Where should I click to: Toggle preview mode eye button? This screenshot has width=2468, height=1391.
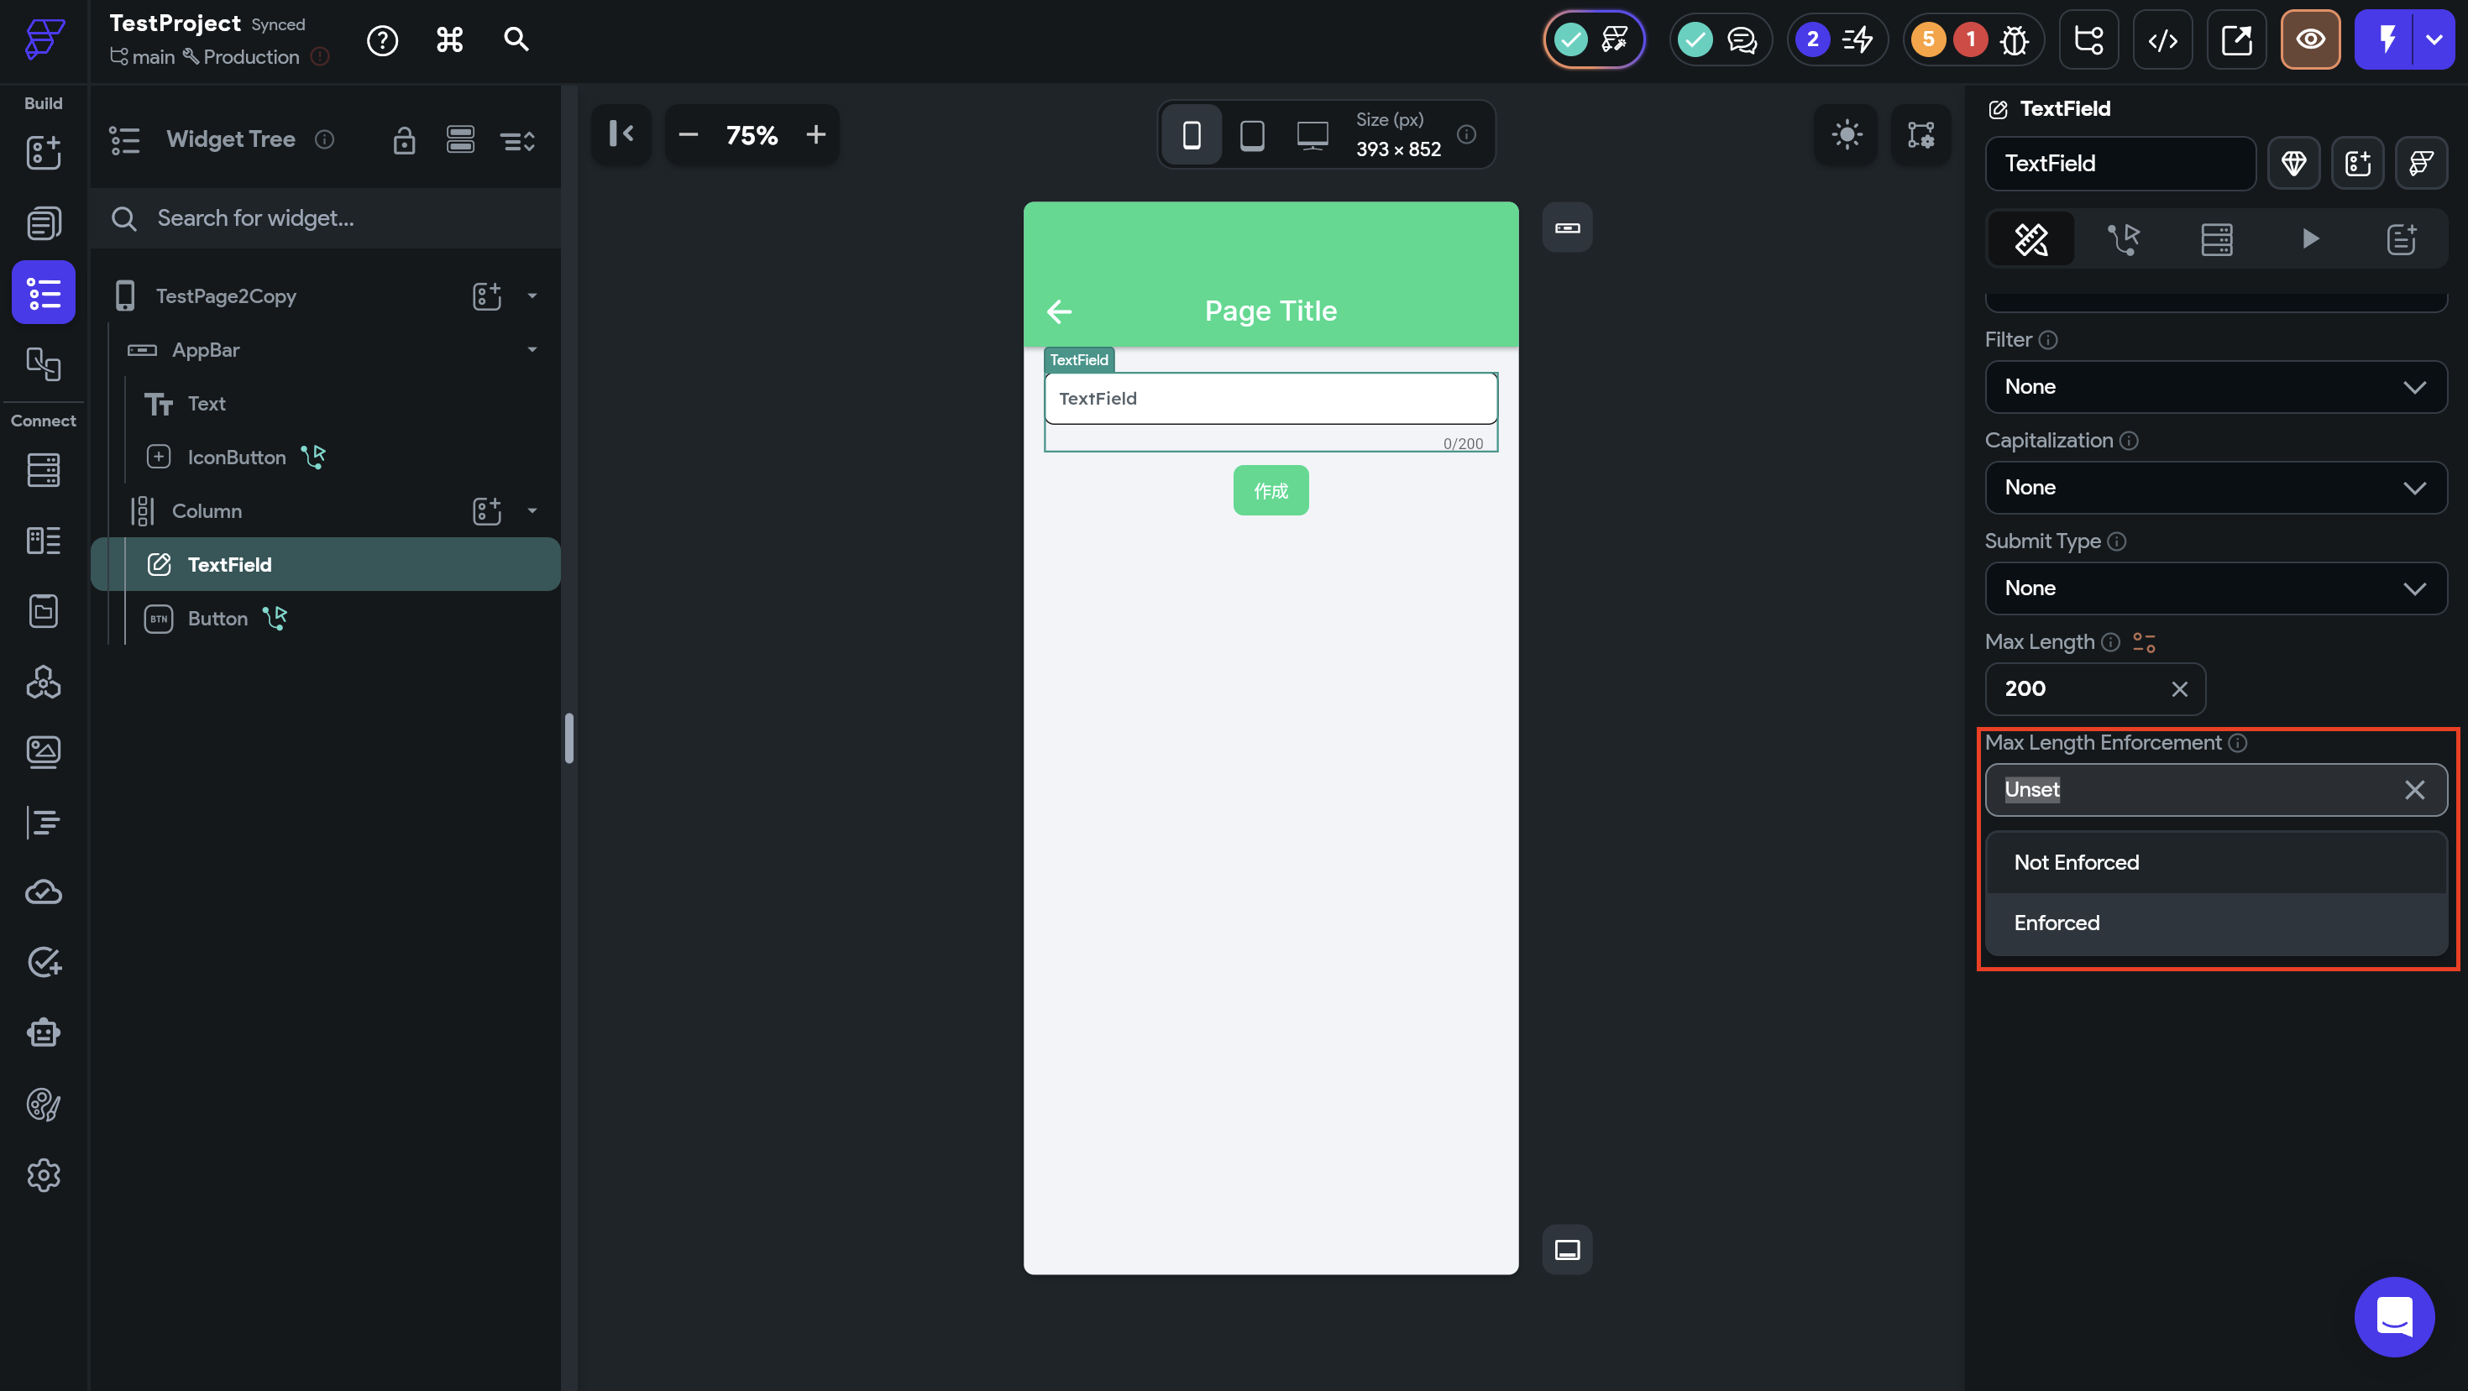(2310, 40)
